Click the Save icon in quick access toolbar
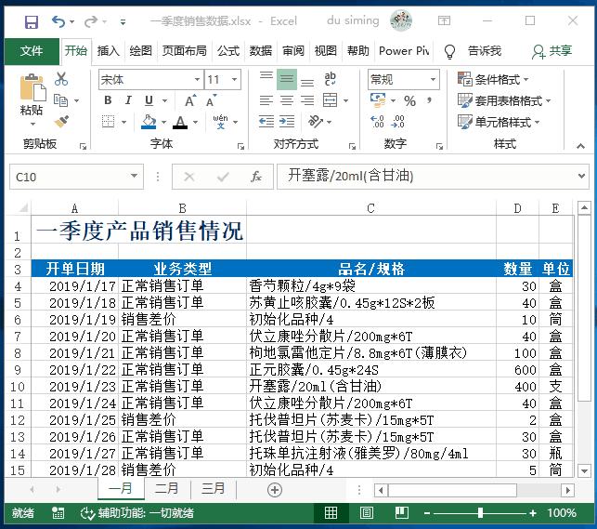 (x=32, y=21)
